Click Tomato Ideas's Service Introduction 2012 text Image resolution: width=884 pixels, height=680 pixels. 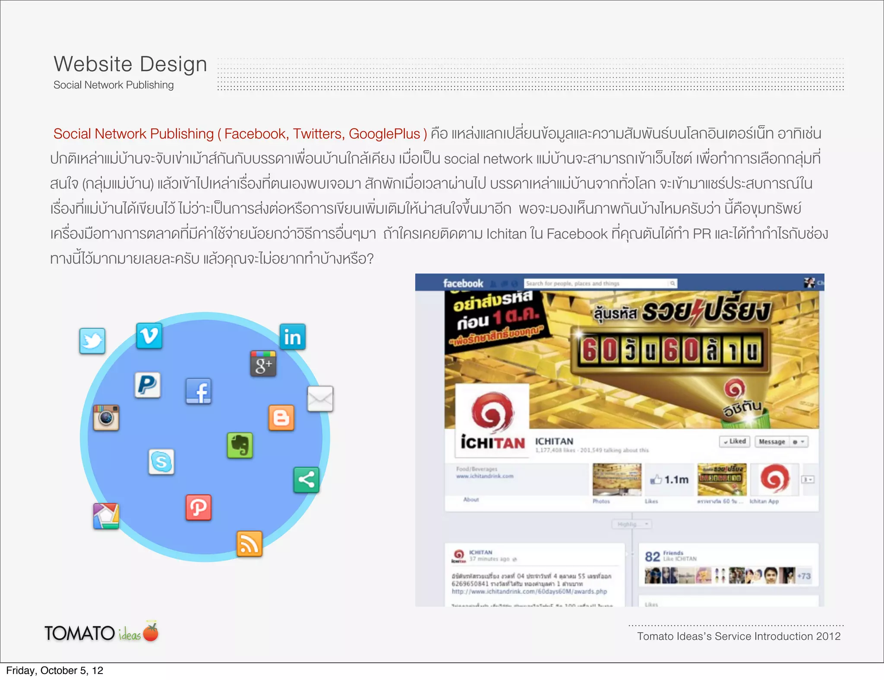point(739,636)
